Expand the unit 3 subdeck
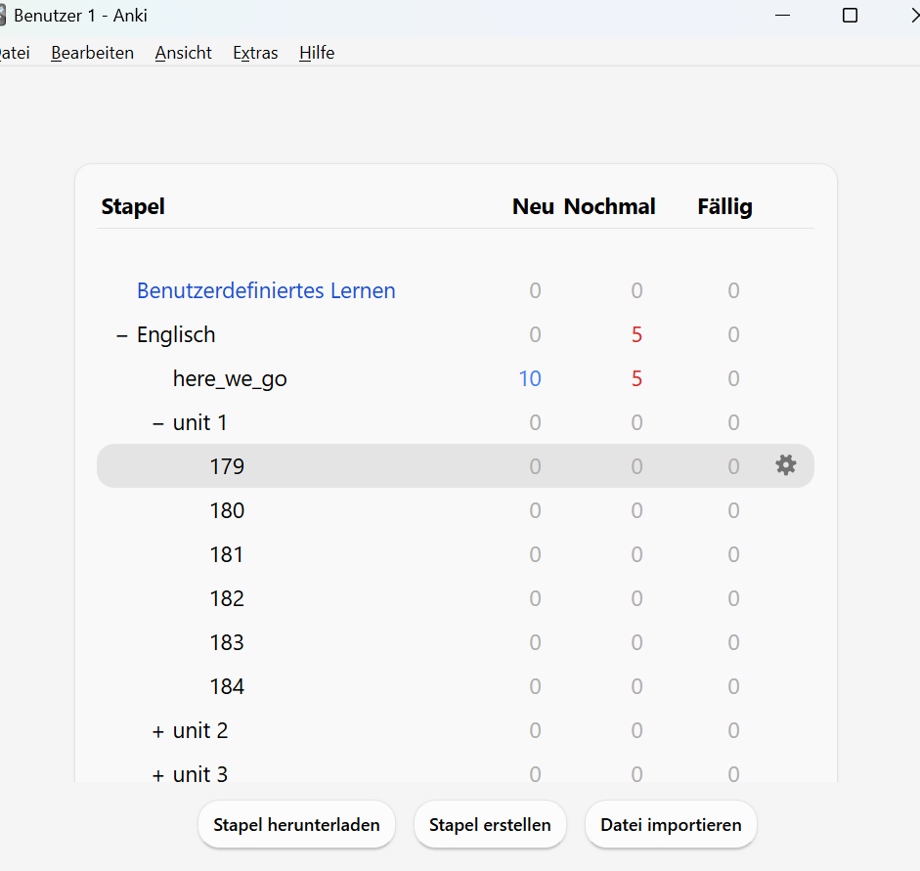Screen dimensions: 920x871 coord(157,775)
